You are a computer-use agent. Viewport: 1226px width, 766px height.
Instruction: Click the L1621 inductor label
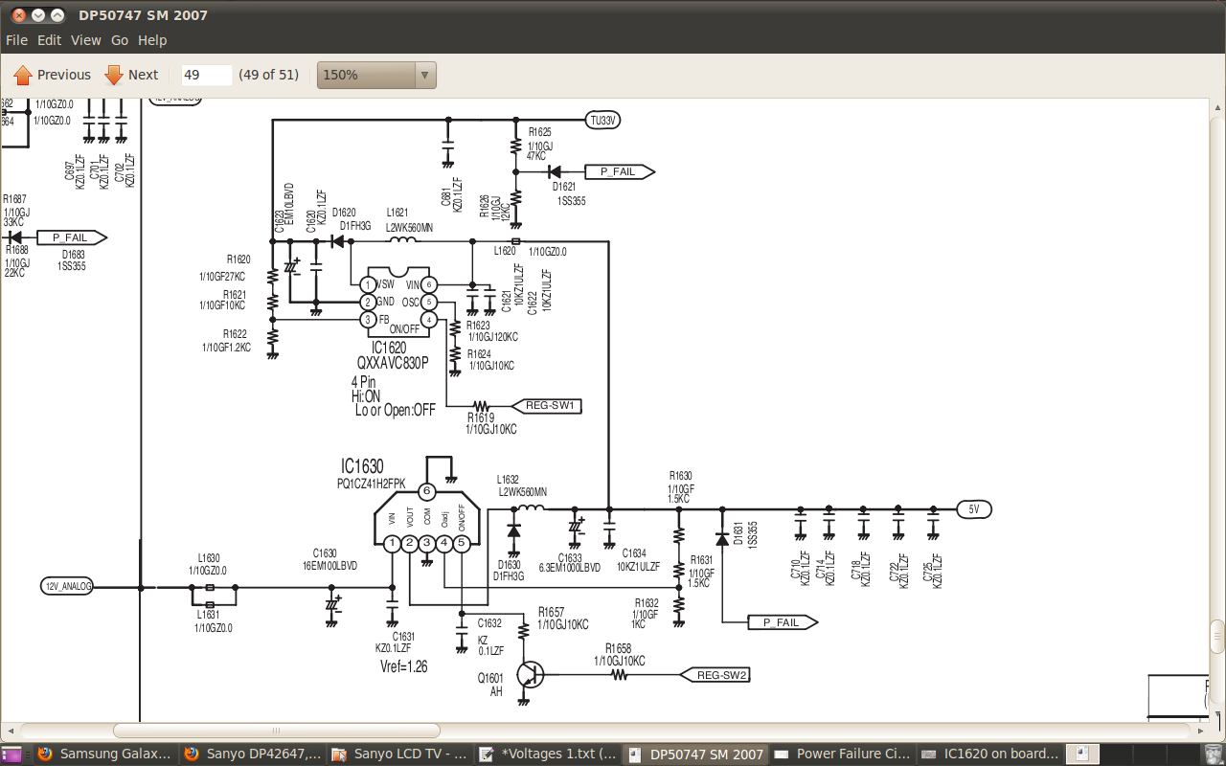click(x=397, y=213)
